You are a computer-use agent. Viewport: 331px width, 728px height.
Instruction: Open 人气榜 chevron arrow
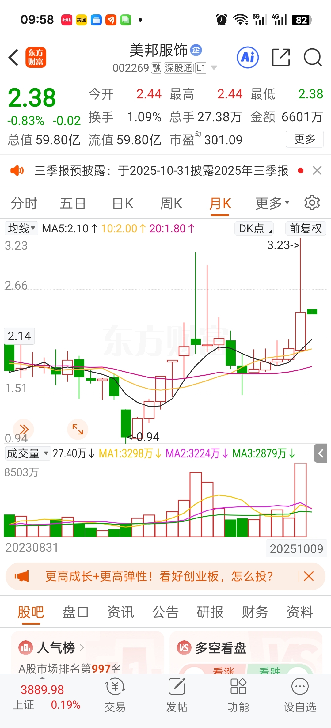pyautogui.click(x=82, y=648)
